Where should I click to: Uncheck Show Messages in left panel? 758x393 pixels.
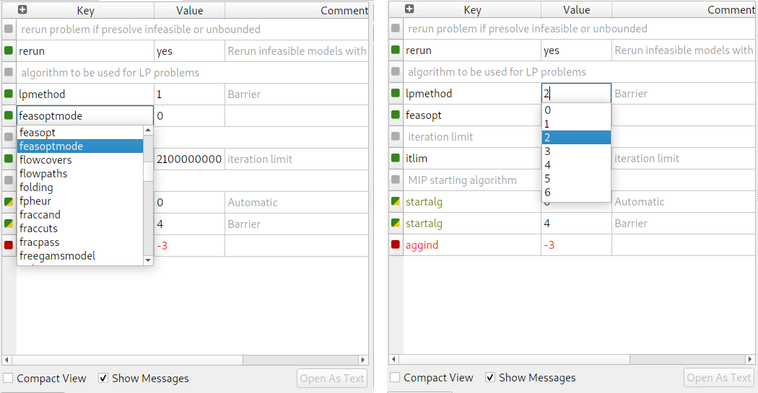pos(103,378)
